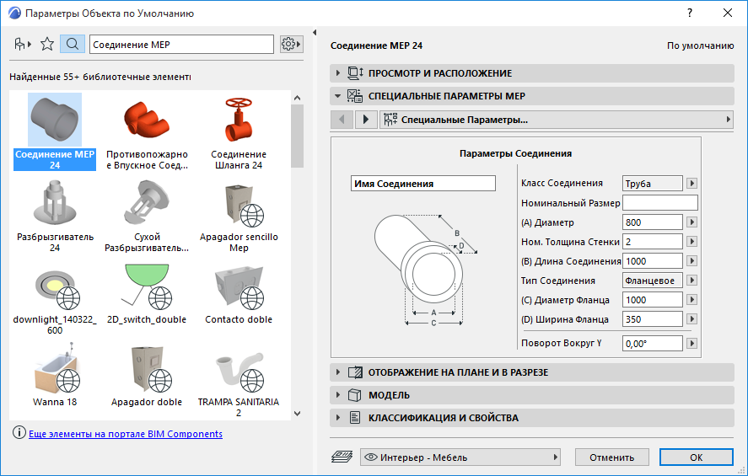Open the arrow next to (D) Ширина Фланца
748x476 pixels.
pos(691,319)
